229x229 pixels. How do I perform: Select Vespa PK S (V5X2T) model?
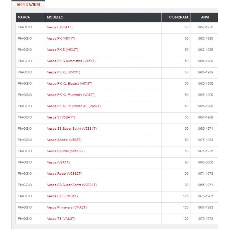point(62,50)
